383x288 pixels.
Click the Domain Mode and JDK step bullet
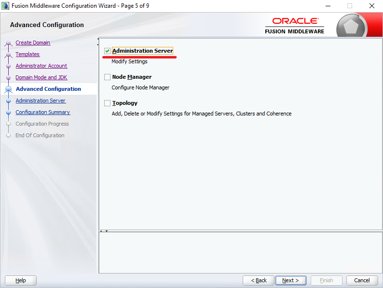pos(9,78)
